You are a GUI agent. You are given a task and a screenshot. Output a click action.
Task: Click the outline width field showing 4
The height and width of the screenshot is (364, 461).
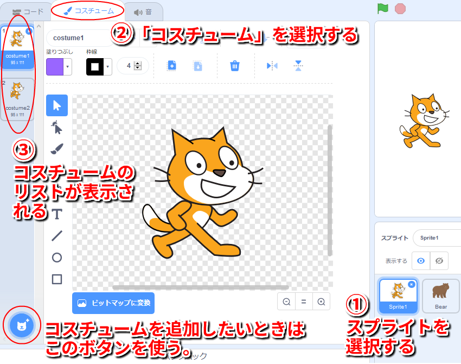pos(132,66)
